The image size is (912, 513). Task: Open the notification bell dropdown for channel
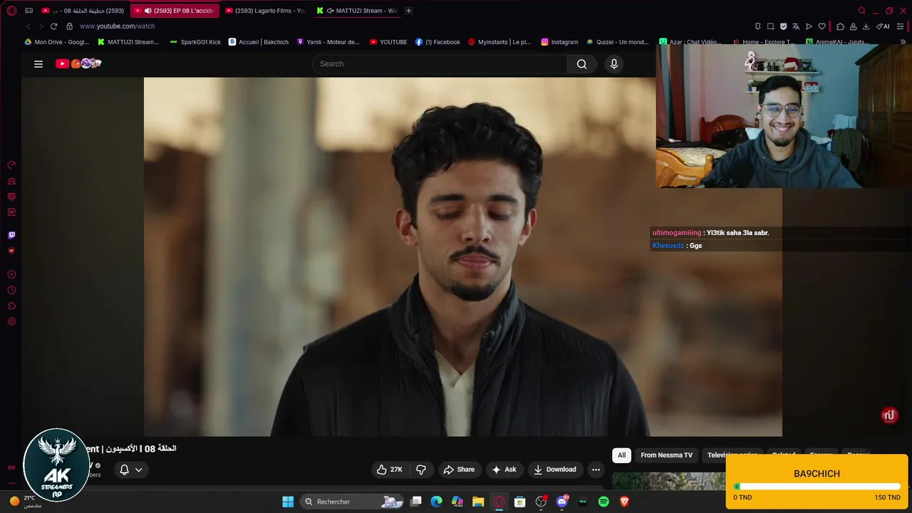click(131, 470)
